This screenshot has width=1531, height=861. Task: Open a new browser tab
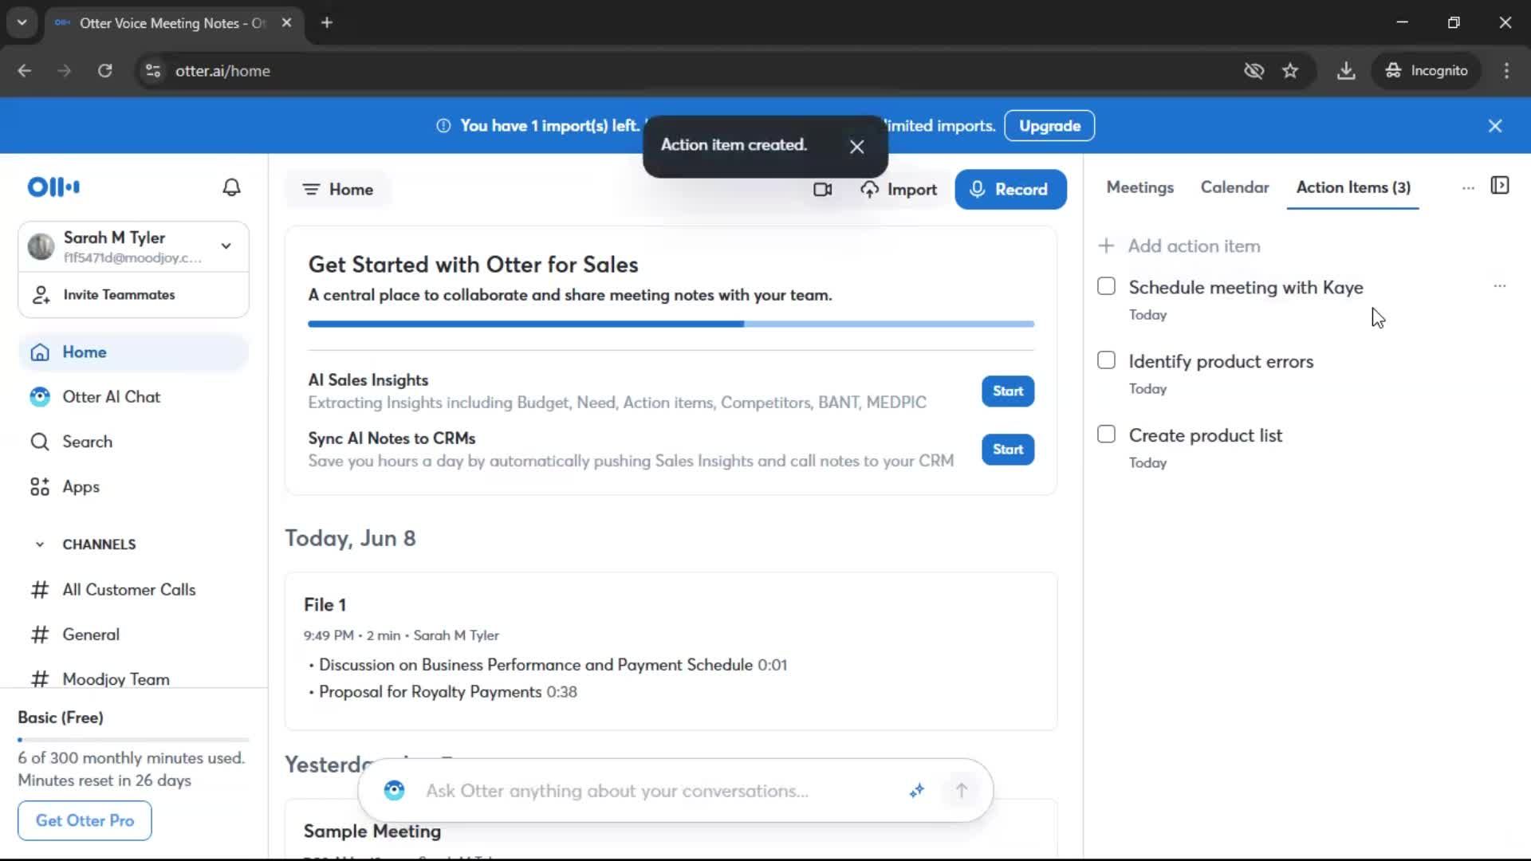326,23
